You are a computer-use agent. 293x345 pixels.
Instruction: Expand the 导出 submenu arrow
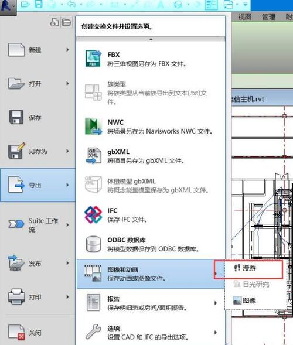coord(67,185)
